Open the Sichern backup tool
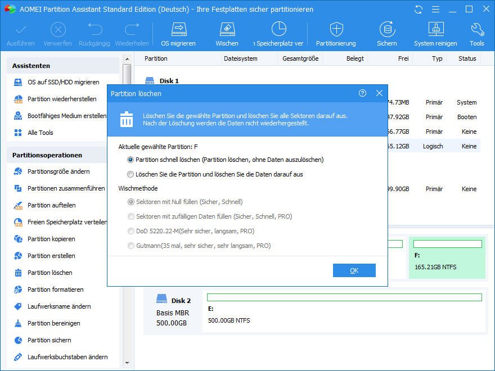Image resolution: width=495 pixels, height=371 pixels. [387, 34]
